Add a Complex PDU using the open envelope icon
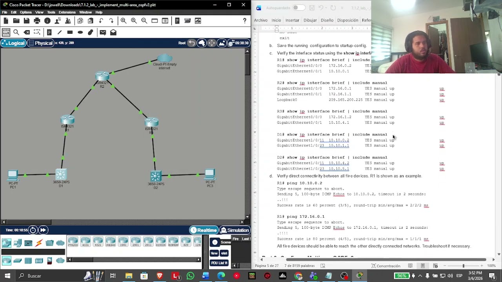 pos(113,33)
